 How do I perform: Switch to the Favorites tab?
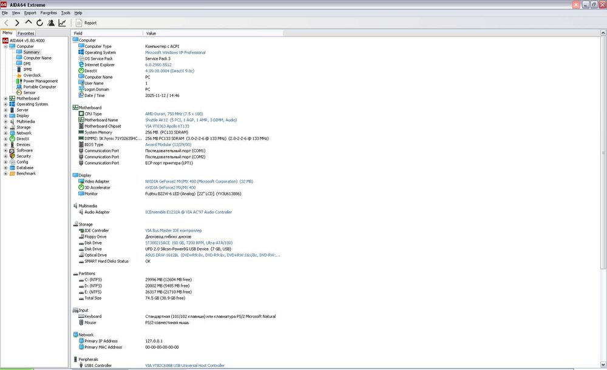tap(26, 33)
